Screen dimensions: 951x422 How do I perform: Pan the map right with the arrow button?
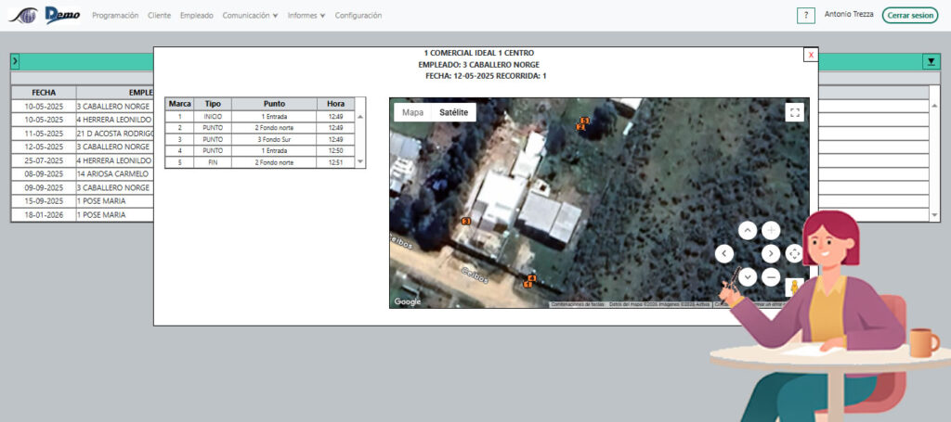tap(770, 253)
